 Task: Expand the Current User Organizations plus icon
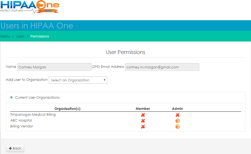point(11,97)
